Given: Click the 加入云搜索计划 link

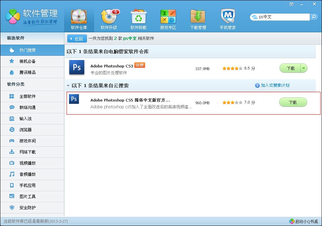Looking at the screenshot, I should coord(275,85).
